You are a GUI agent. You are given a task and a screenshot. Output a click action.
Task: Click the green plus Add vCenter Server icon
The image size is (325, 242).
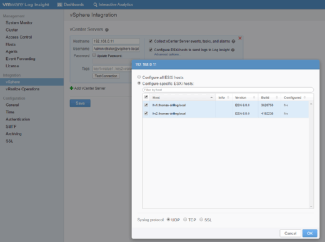[x=71, y=88]
